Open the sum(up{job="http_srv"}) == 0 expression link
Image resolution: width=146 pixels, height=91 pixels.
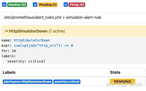43,45
